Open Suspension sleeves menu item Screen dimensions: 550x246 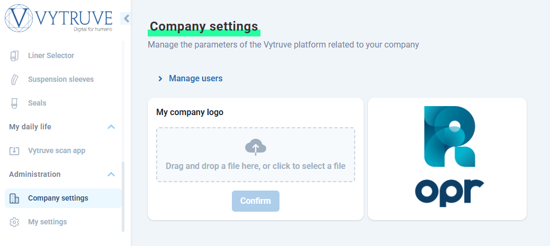(x=60, y=79)
